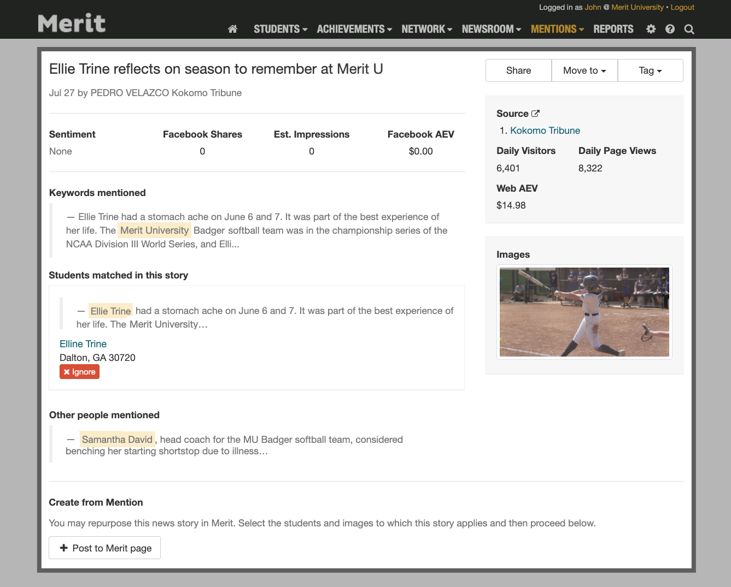Open the Move to dropdown
Viewport: 731px width, 587px height.
tap(584, 70)
